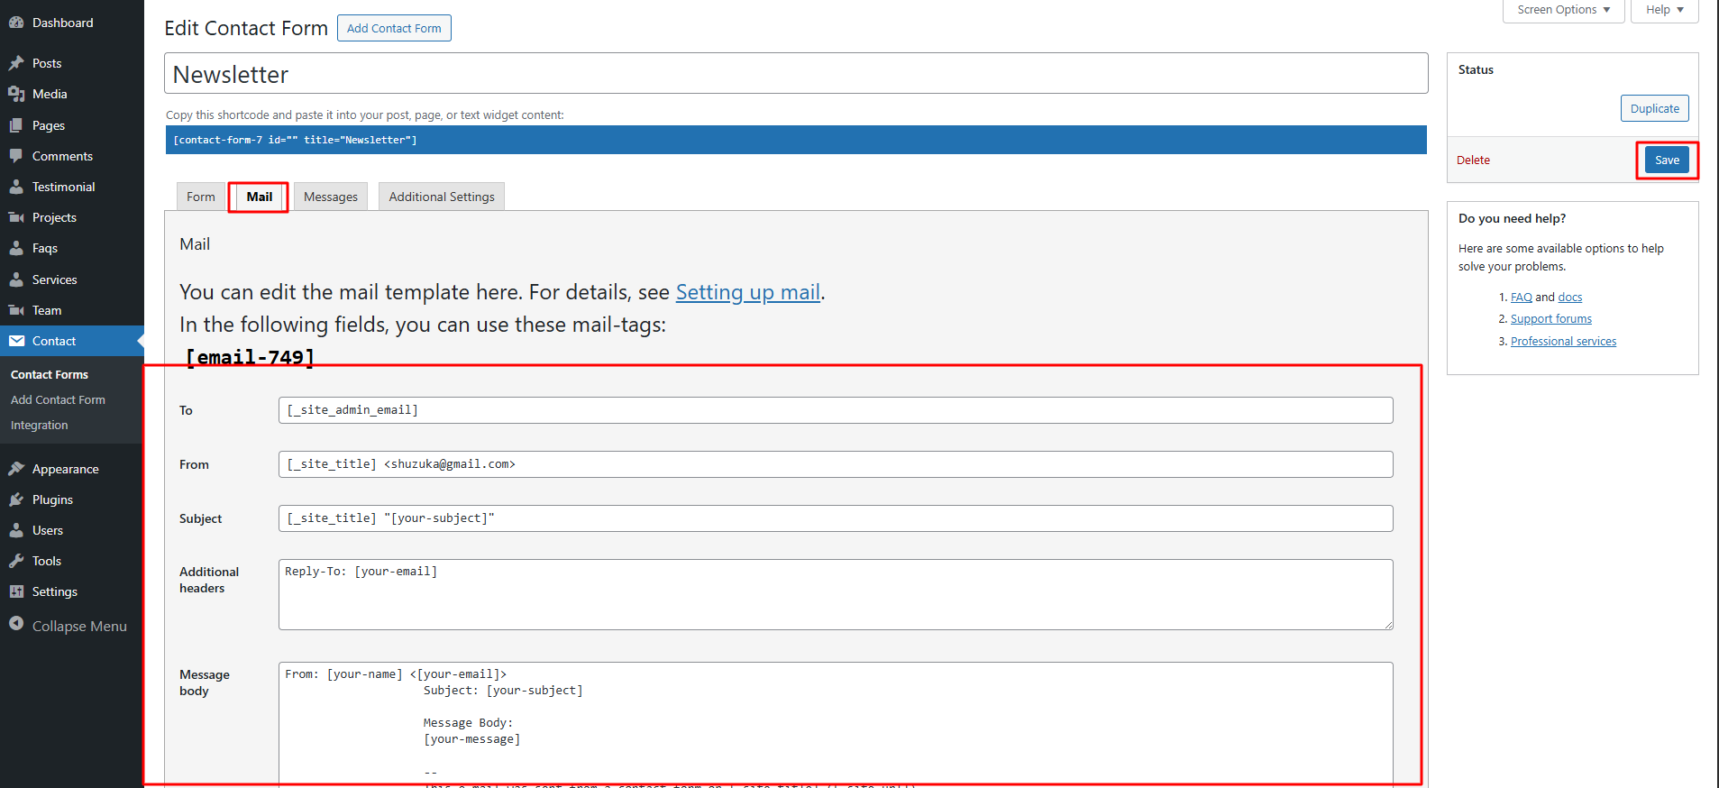Open the FAQ help link
The width and height of the screenshot is (1719, 788).
tap(1522, 297)
